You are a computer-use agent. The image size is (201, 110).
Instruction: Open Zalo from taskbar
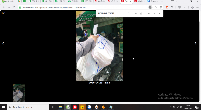(89, 107)
